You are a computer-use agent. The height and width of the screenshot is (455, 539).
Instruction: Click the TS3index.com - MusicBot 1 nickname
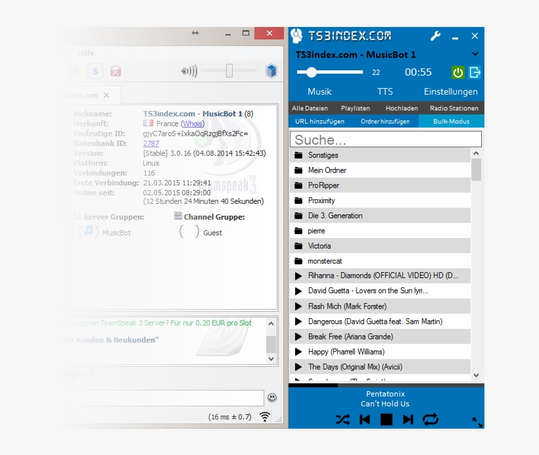193,114
